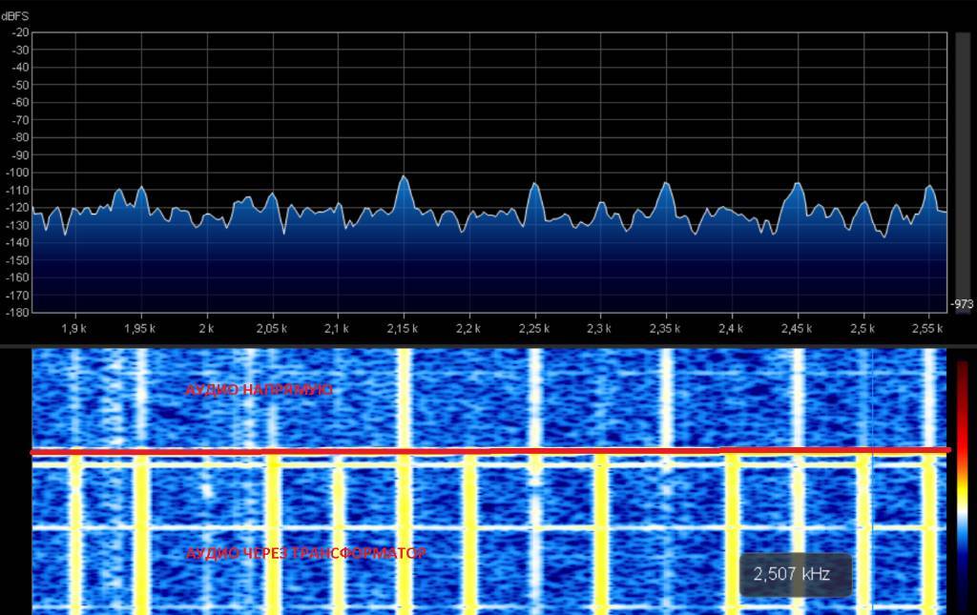This screenshot has width=977, height=615.
Task: Click the 2,507 kHz frequency tooltip
Action: click(795, 574)
